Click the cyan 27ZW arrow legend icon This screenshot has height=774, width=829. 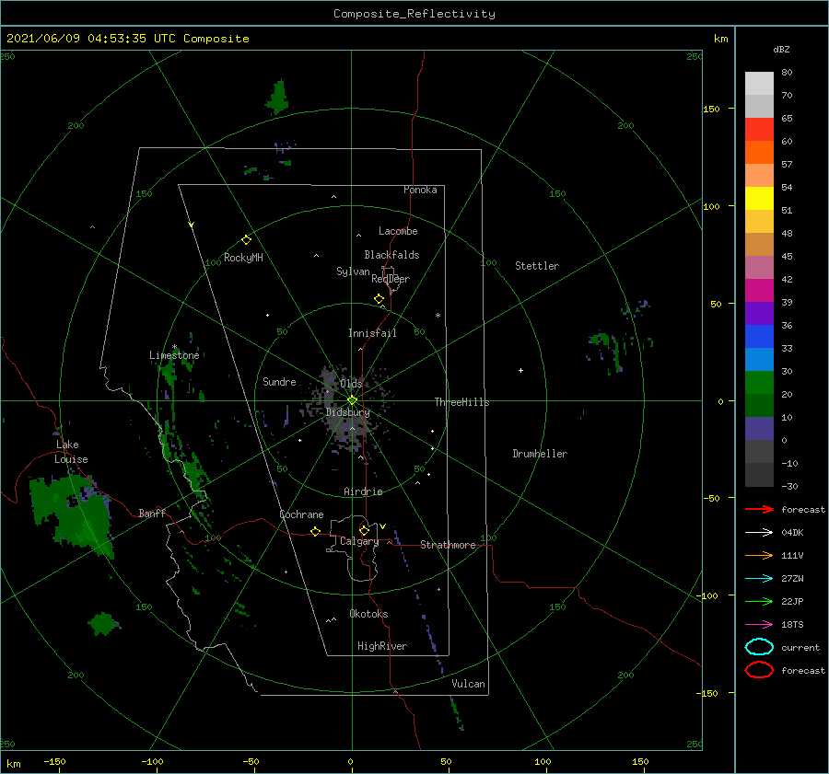pyautogui.click(x=759, y=579)
